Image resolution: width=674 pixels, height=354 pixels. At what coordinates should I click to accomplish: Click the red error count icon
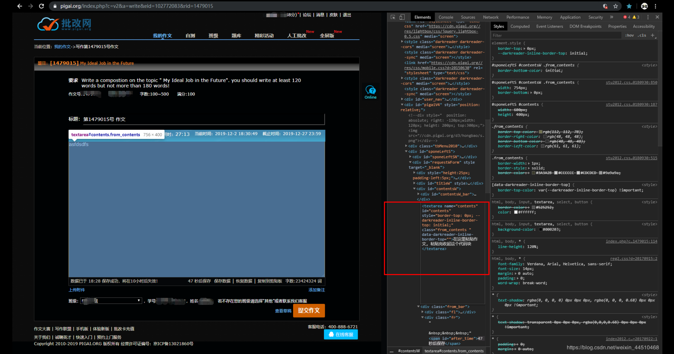tap(627, 17)
